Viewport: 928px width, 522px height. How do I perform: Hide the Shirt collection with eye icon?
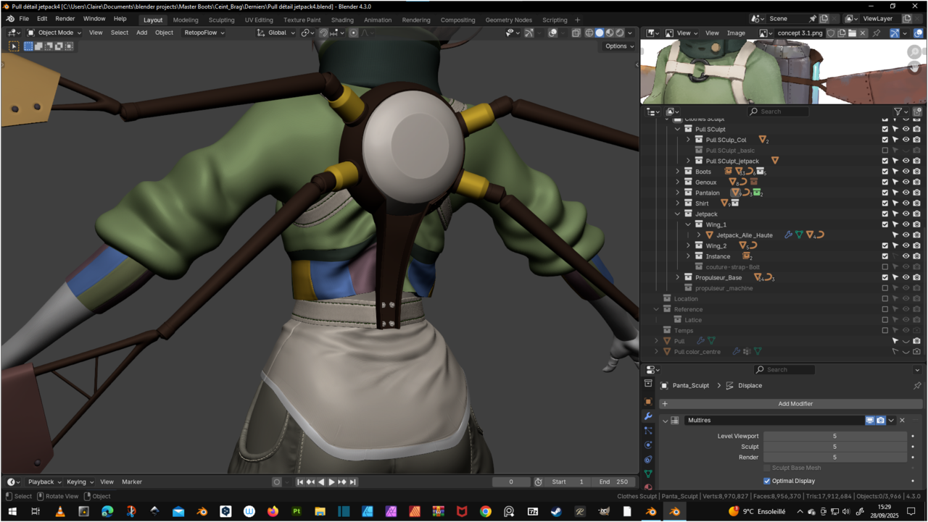[906, 203]
